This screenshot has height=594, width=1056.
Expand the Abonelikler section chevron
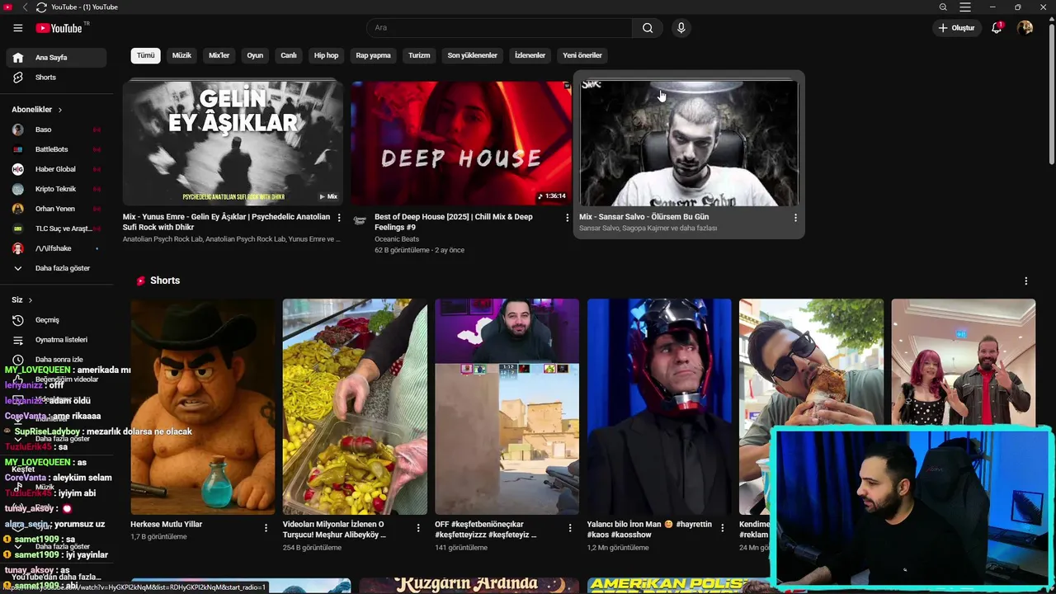point(59,110)
